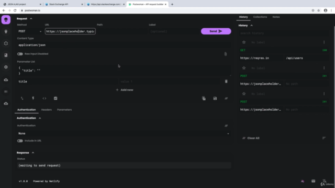Delete the title parameter with trash icon
Screen dimensions: 335x188
pos(226,81)
